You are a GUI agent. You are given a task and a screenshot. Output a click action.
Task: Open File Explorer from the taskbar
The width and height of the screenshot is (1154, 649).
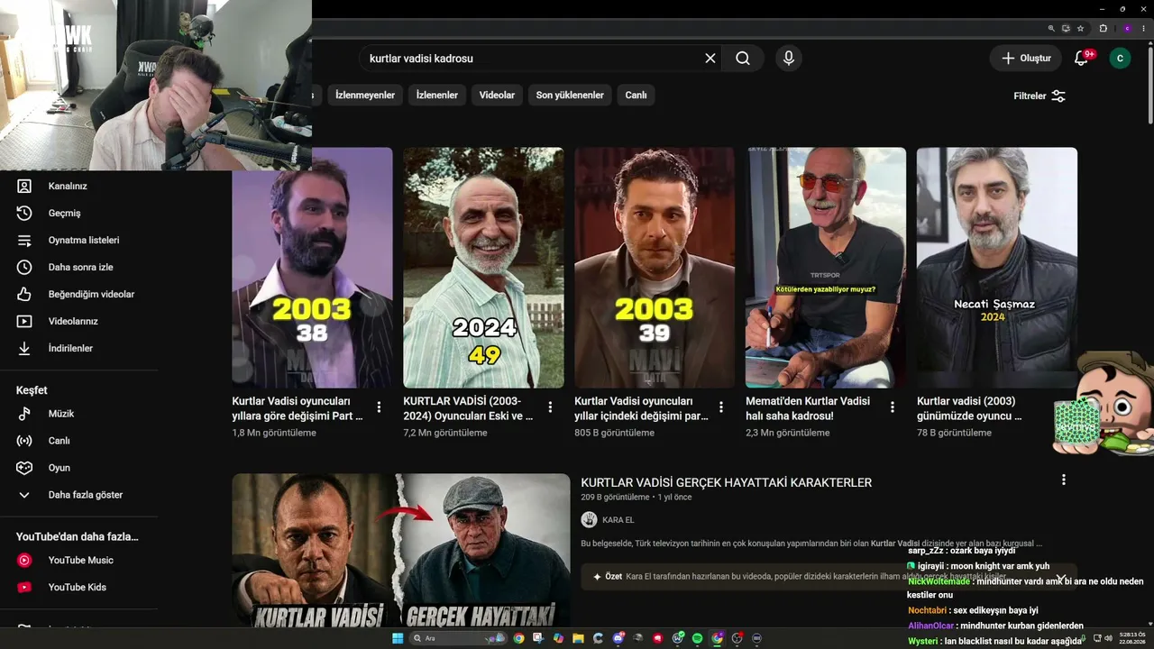(578, 638)
